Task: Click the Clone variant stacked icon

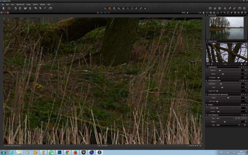Action: 50,8
